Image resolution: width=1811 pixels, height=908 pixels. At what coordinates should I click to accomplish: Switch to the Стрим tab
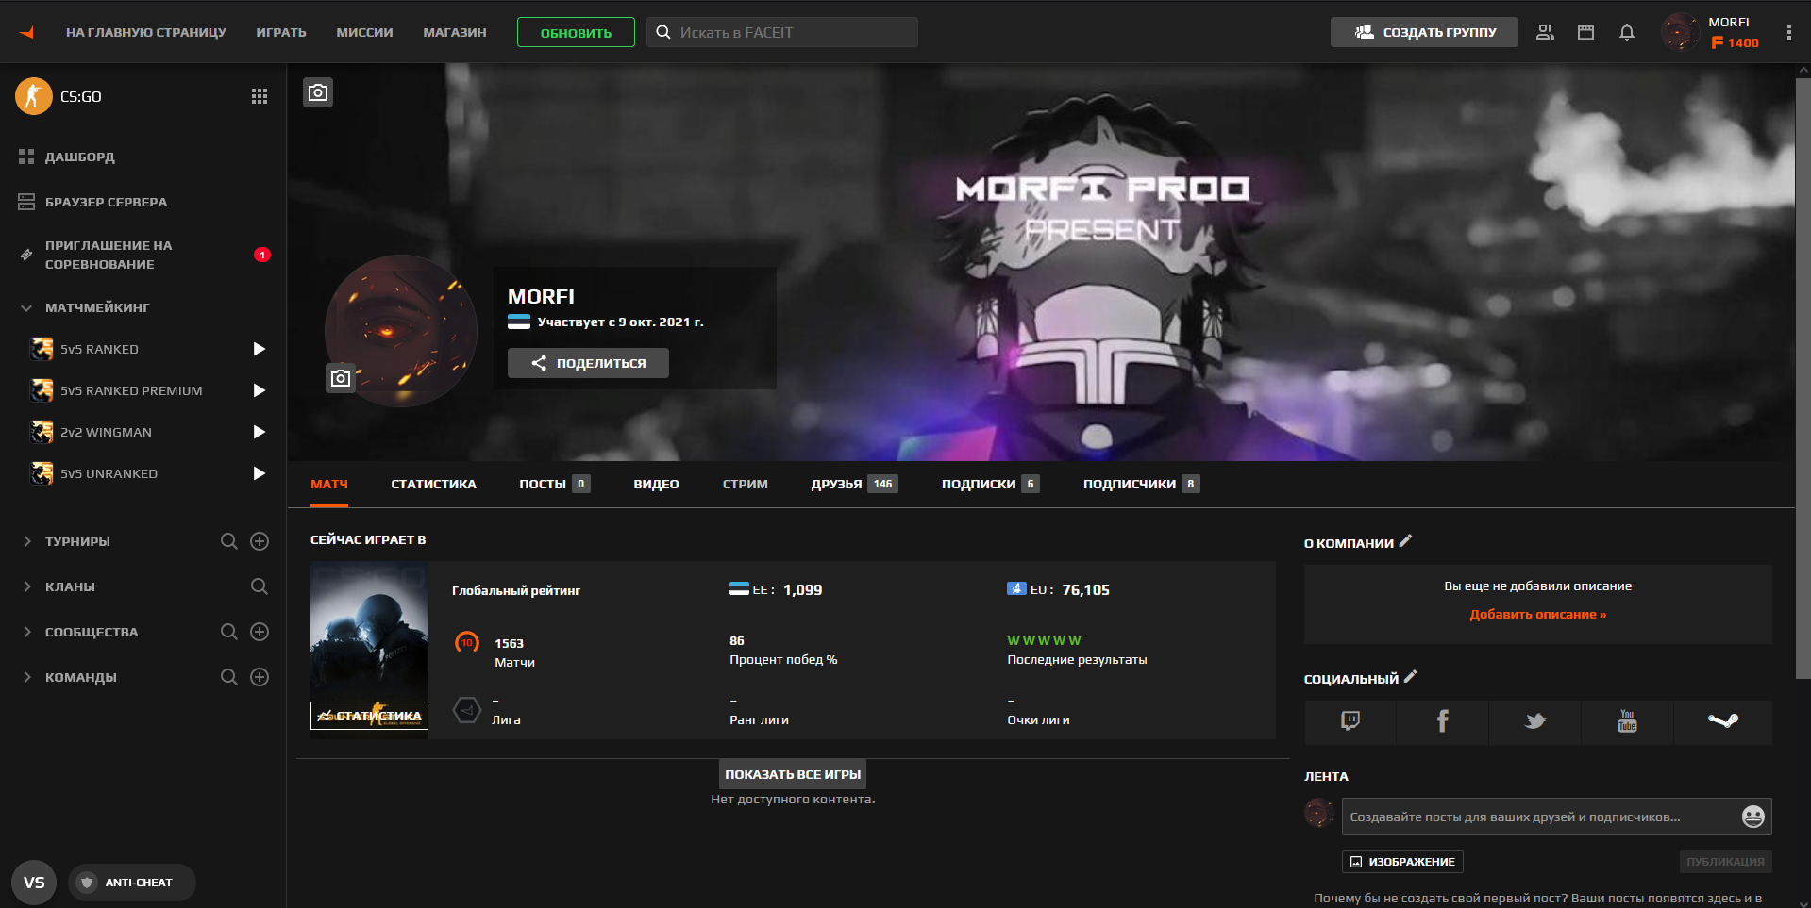[746, 484]
